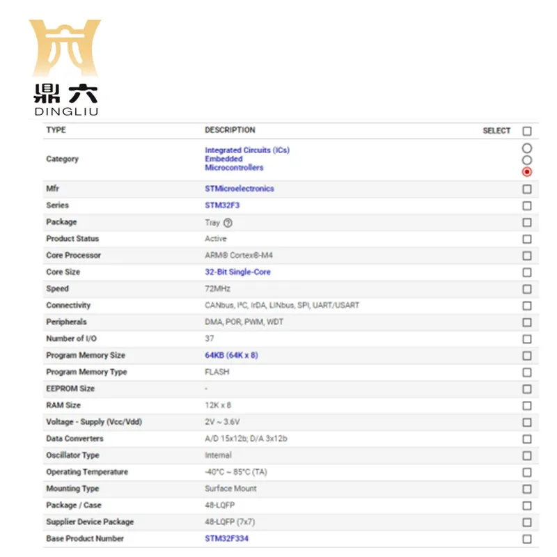The width and height of the screenshot is (557, 557).
Task: Check the Supplier Device Package checkbox
Action: tap(527, 523)
